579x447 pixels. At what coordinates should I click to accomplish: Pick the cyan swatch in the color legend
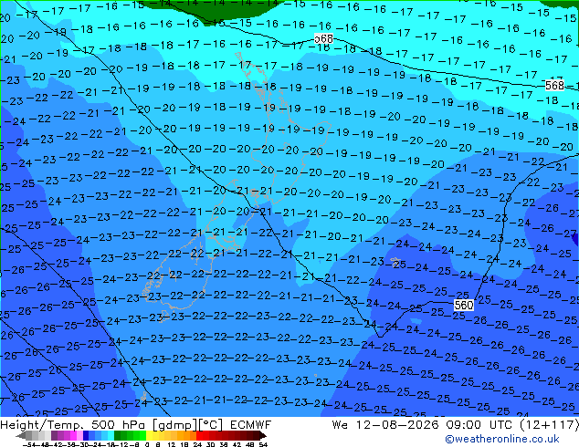[x=111, y=435]
